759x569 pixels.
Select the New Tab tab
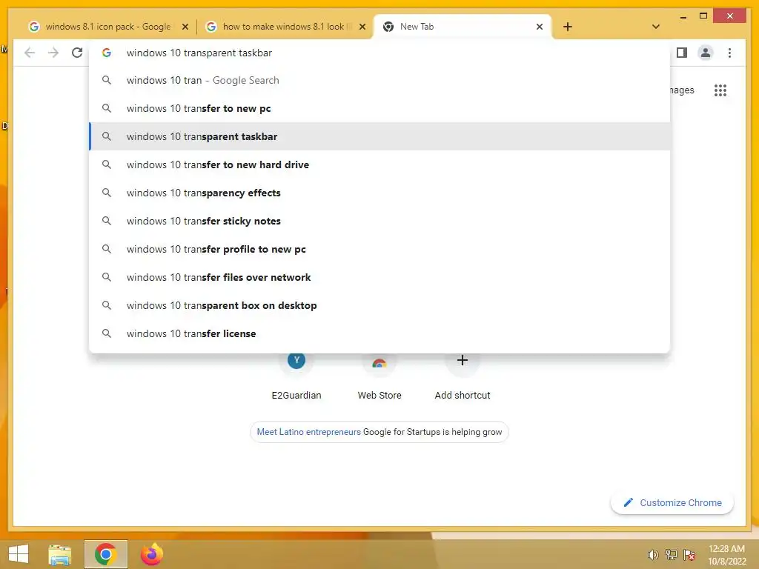coord(462,27)
